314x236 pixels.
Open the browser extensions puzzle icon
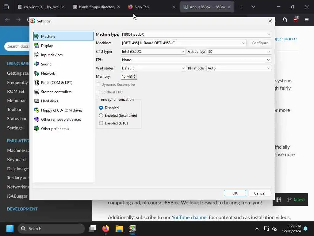[285, 20]
